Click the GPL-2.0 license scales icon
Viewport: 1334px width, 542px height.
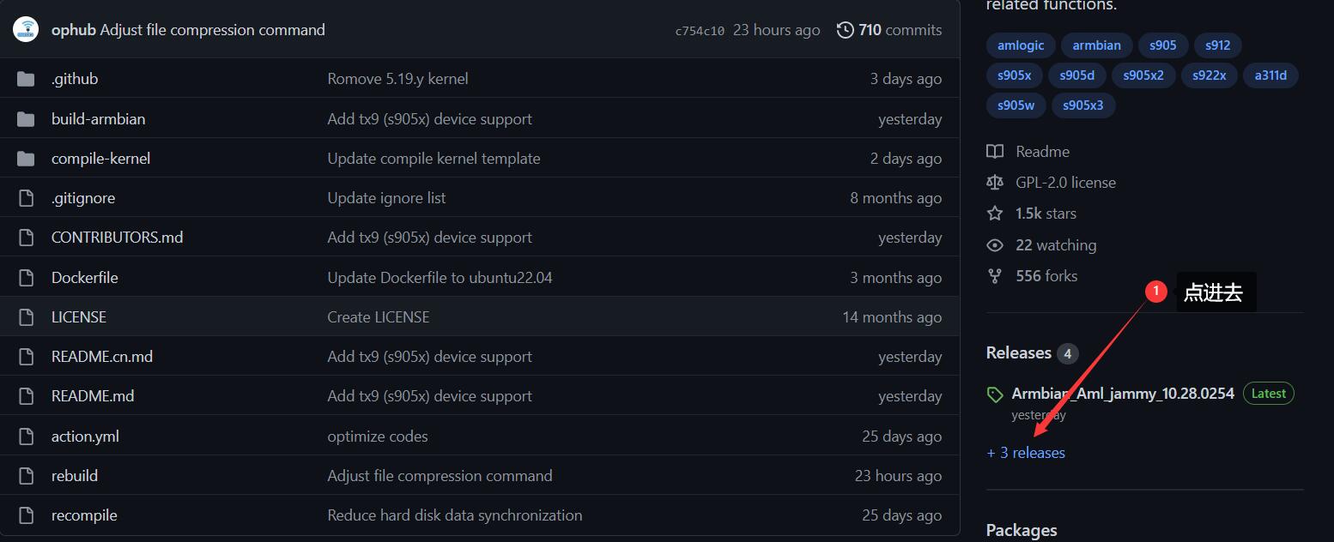point(995,182)
